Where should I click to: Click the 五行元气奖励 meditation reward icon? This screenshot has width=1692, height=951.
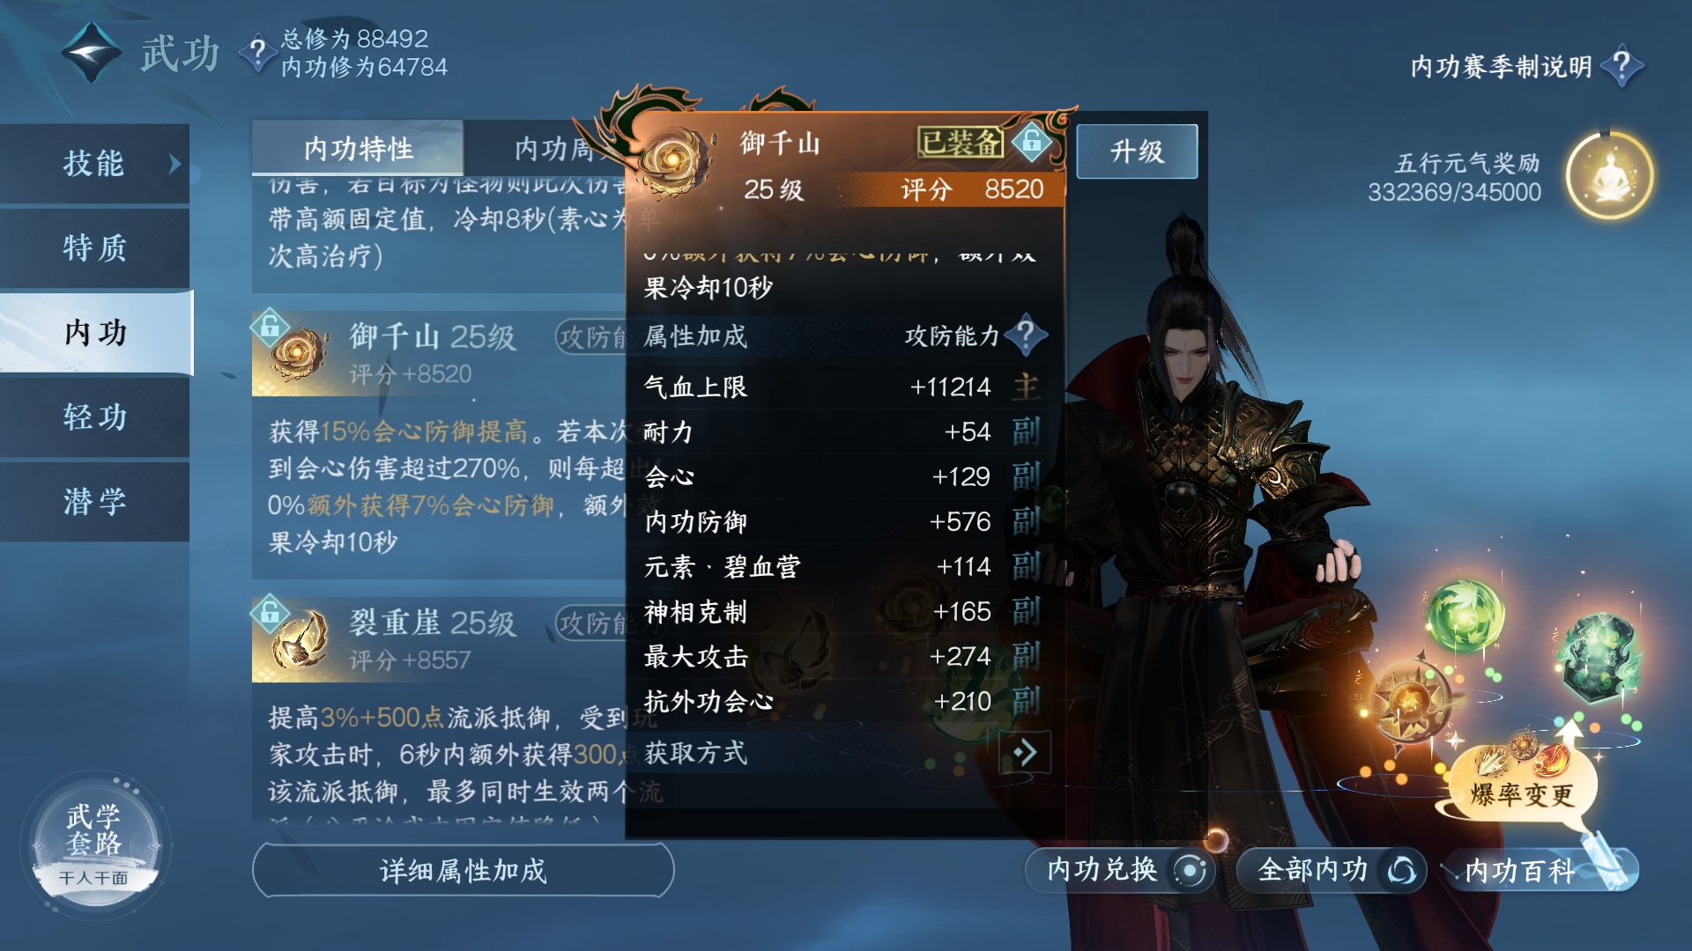[1609, 176]
